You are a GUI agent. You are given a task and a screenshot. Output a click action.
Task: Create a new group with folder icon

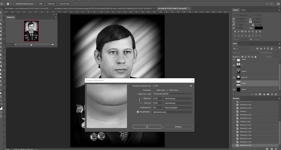coord(268,94)
